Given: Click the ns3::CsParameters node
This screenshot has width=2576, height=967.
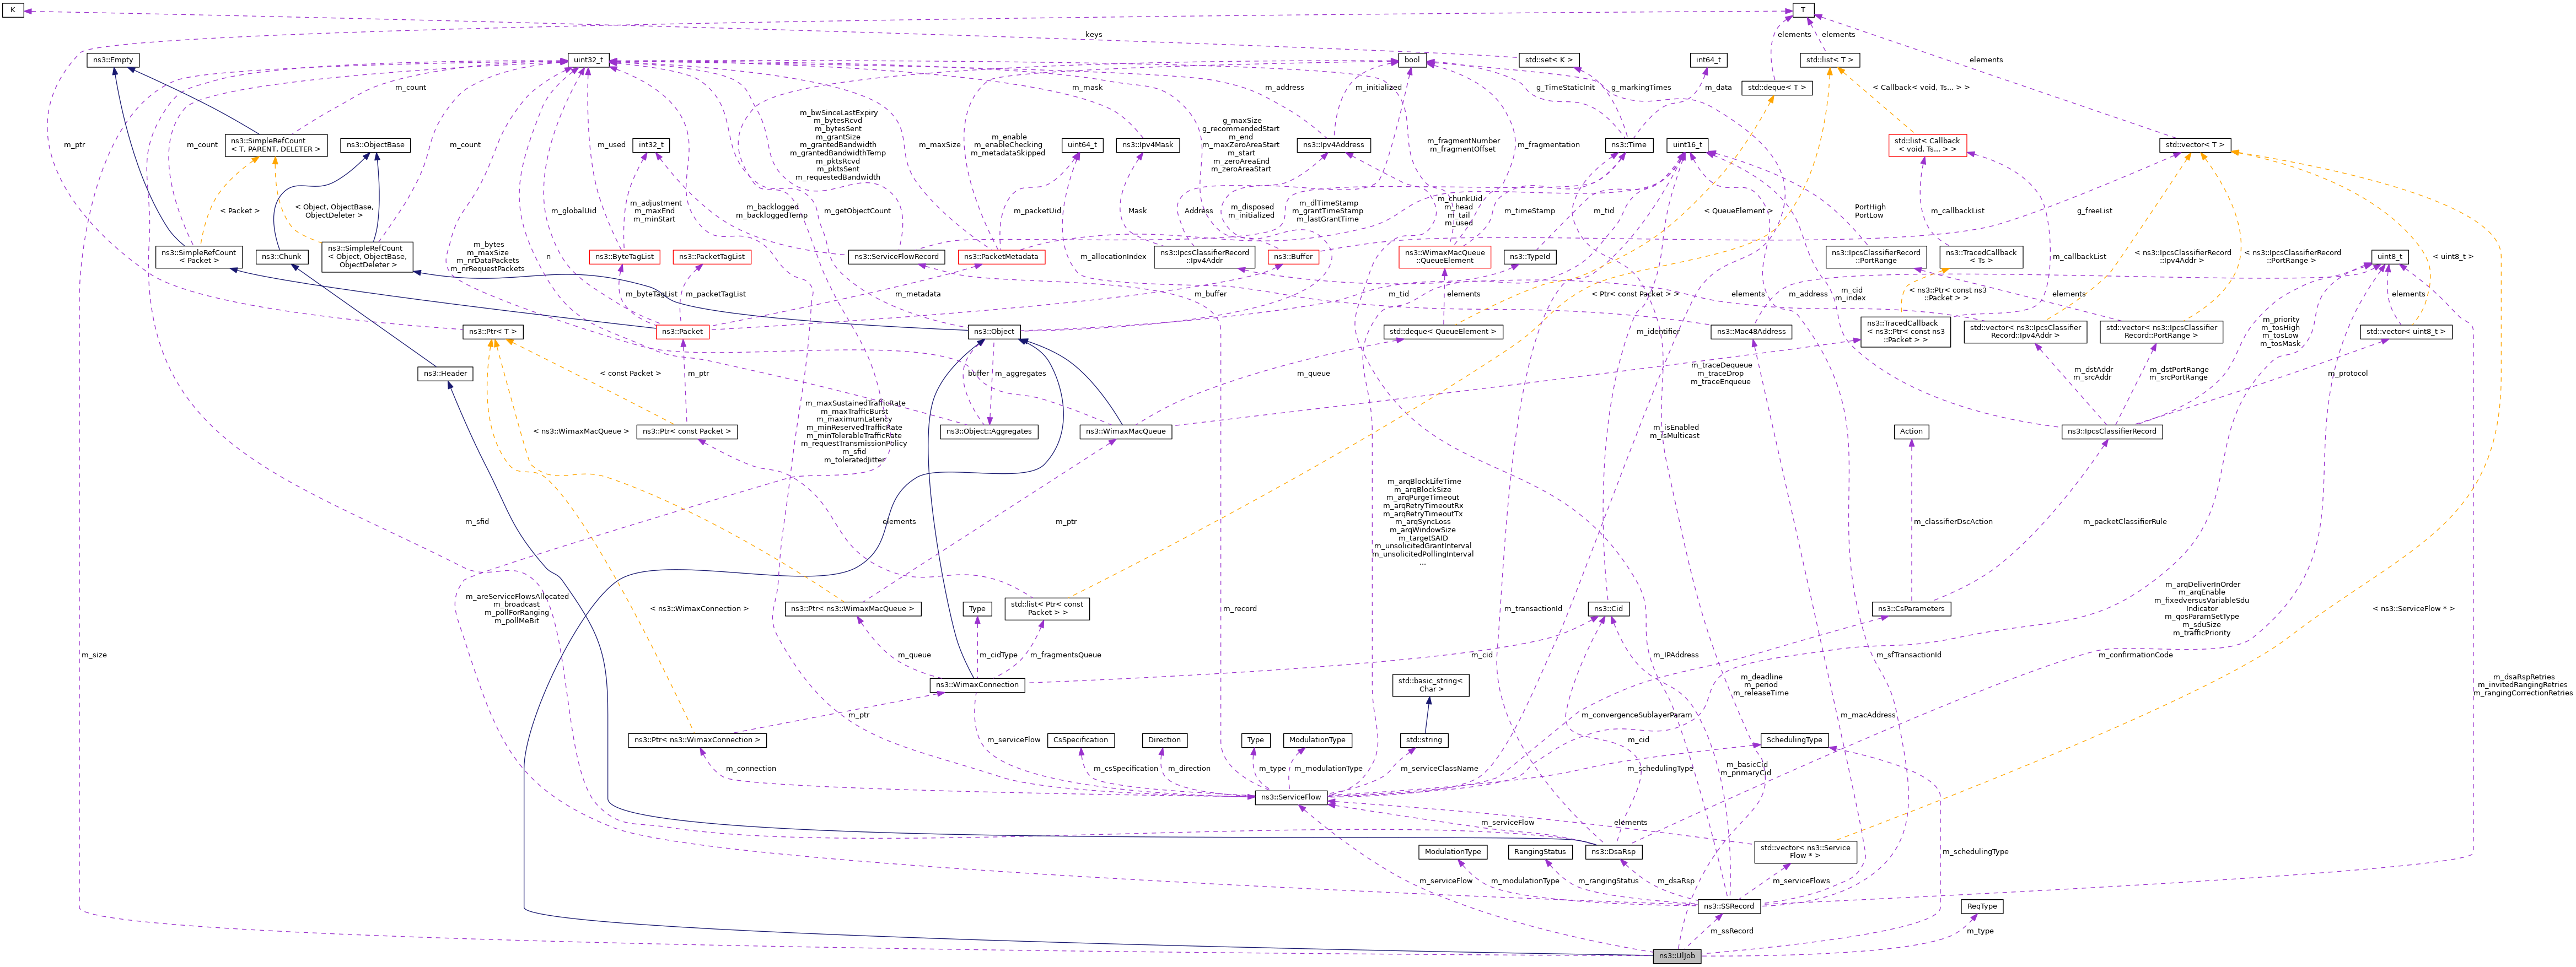Looking at the screenshot, I should tap(1911, 609).
